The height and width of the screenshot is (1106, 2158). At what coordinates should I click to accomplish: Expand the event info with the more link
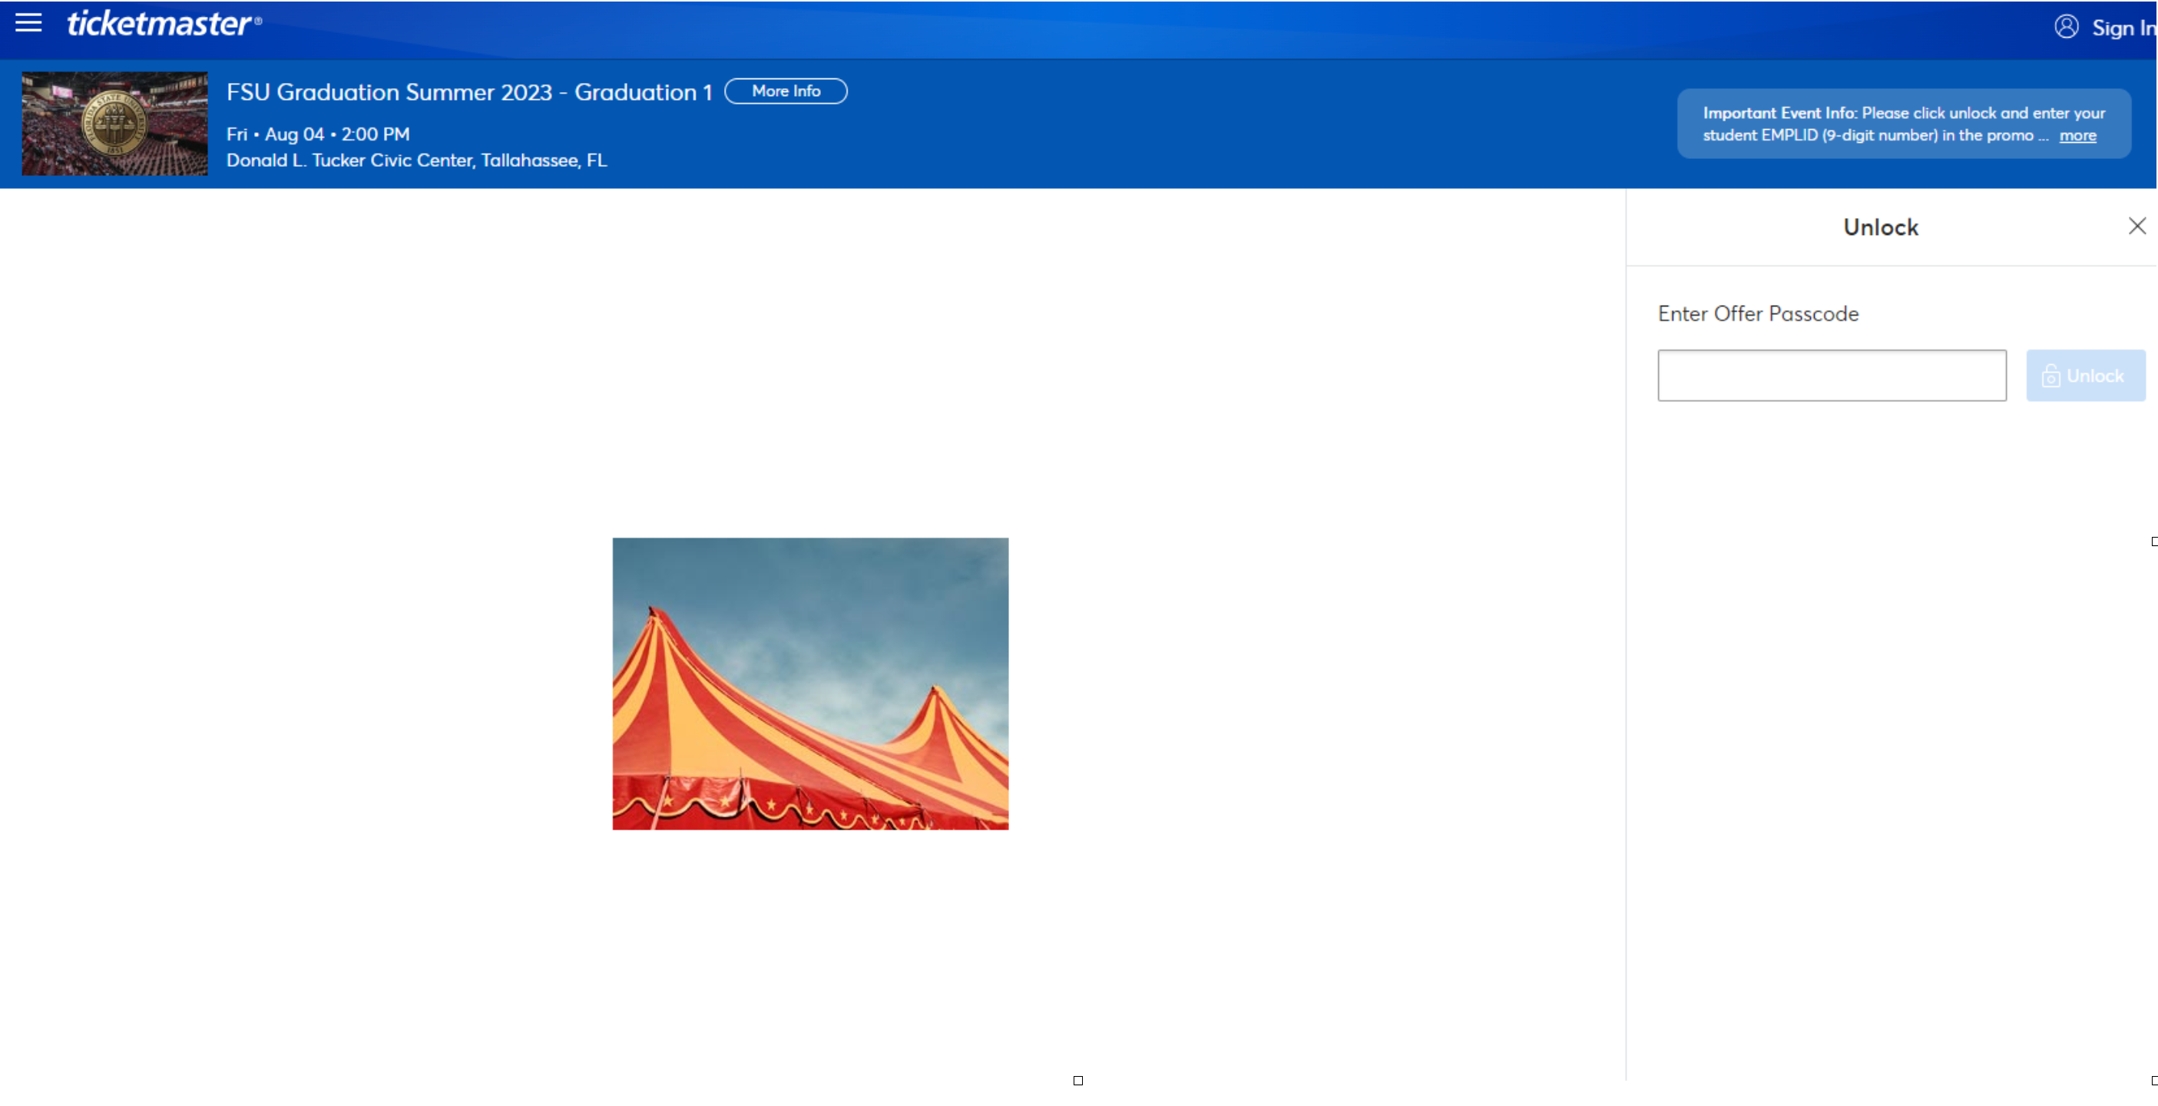tap(2077, 135)
